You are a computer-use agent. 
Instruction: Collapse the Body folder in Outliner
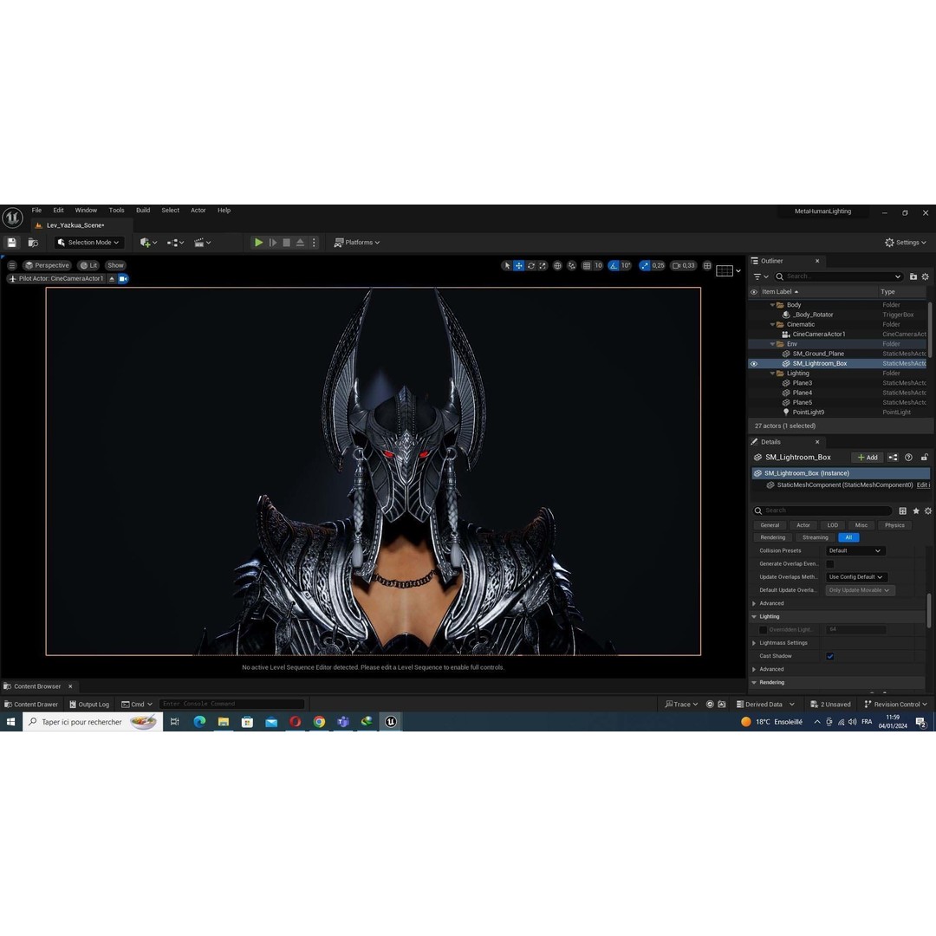pyautogui.click(x=772, y=305)
